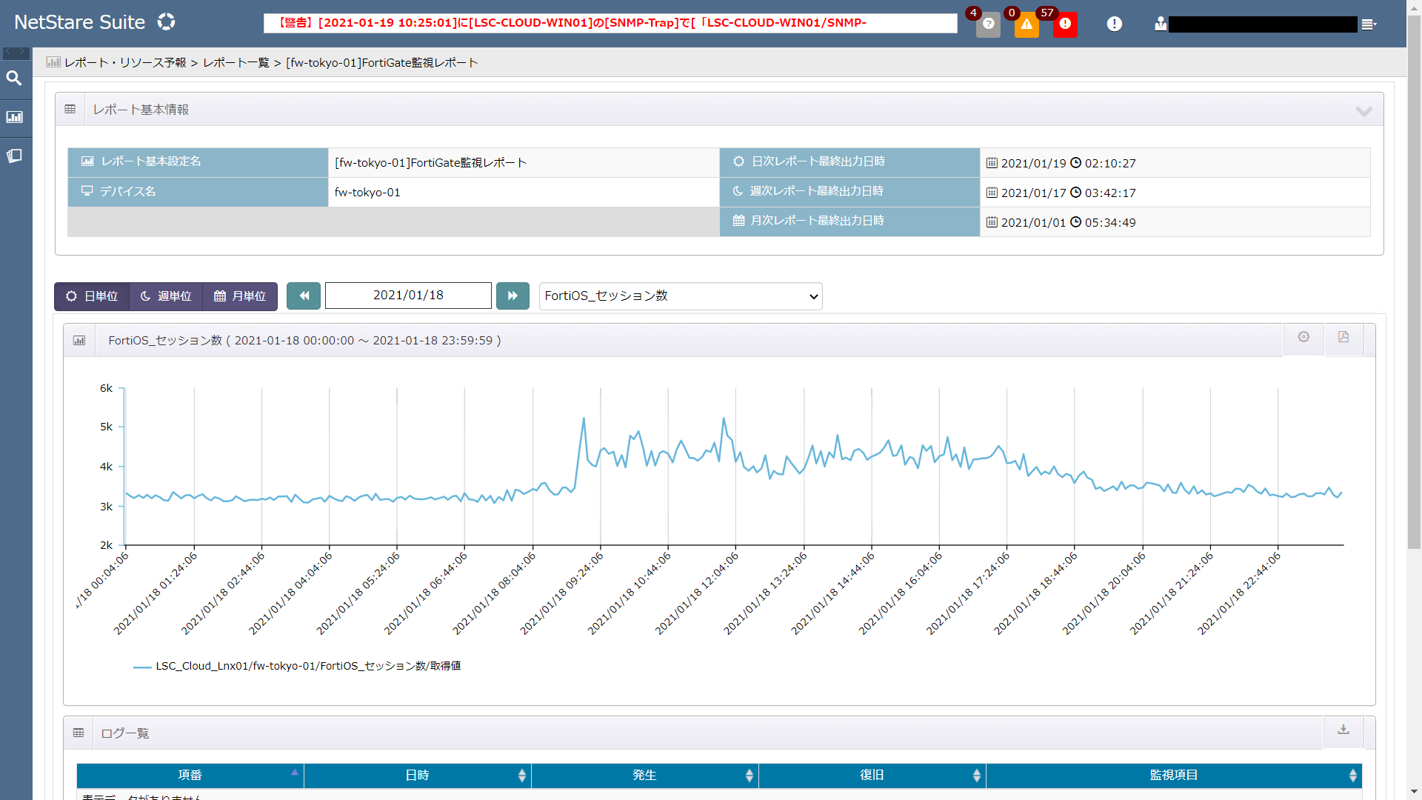Sort log table by 項番 column
The image size is (1422, 800).
click(190, 775)
